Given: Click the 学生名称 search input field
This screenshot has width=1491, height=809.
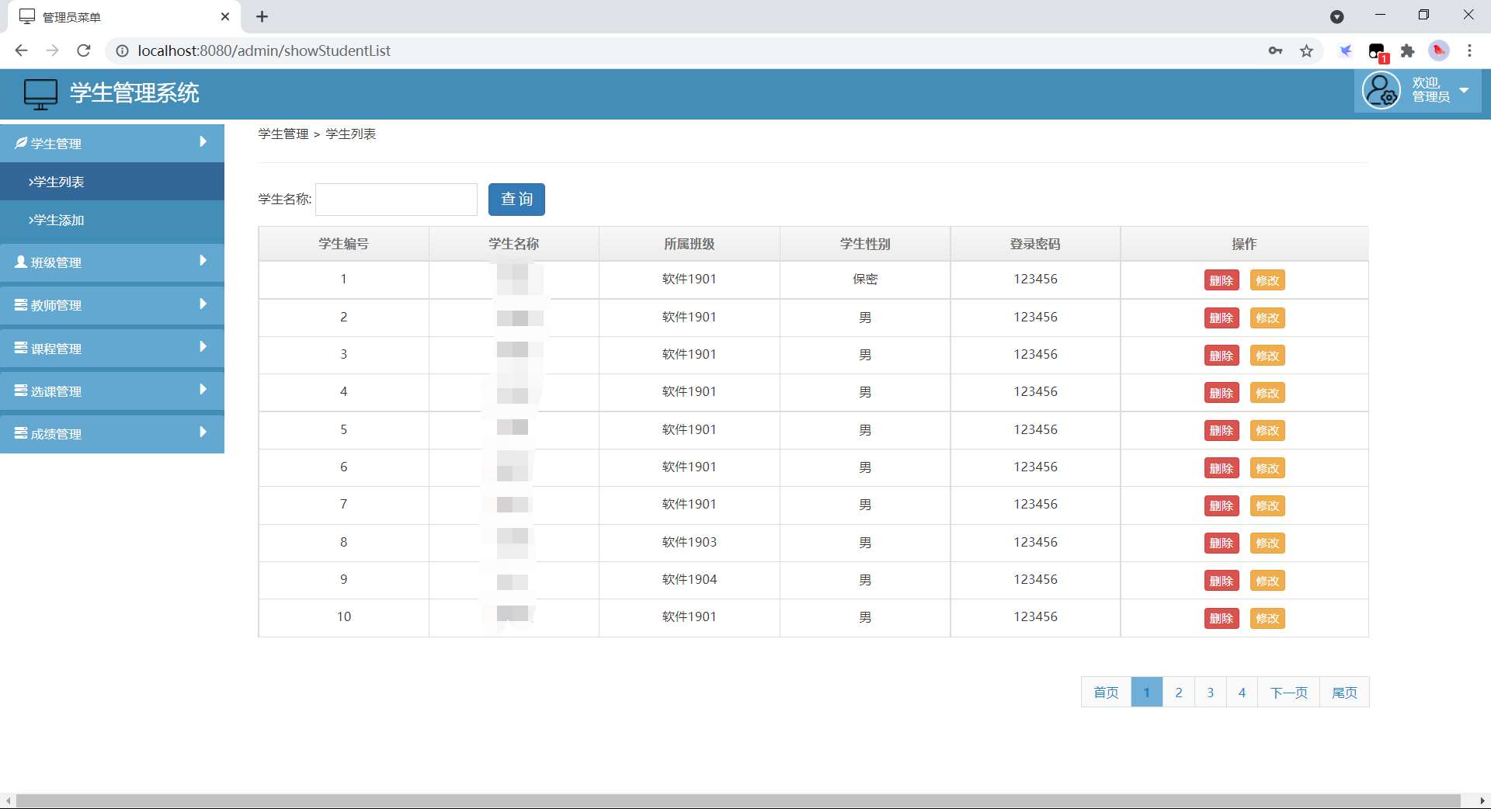Looking at the screenshot, I should (x=396, y=200).
